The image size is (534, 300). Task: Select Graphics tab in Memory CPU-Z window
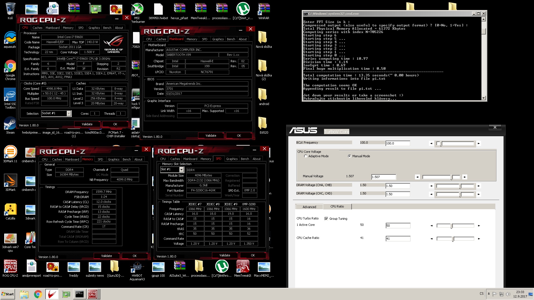coord(113,159)
